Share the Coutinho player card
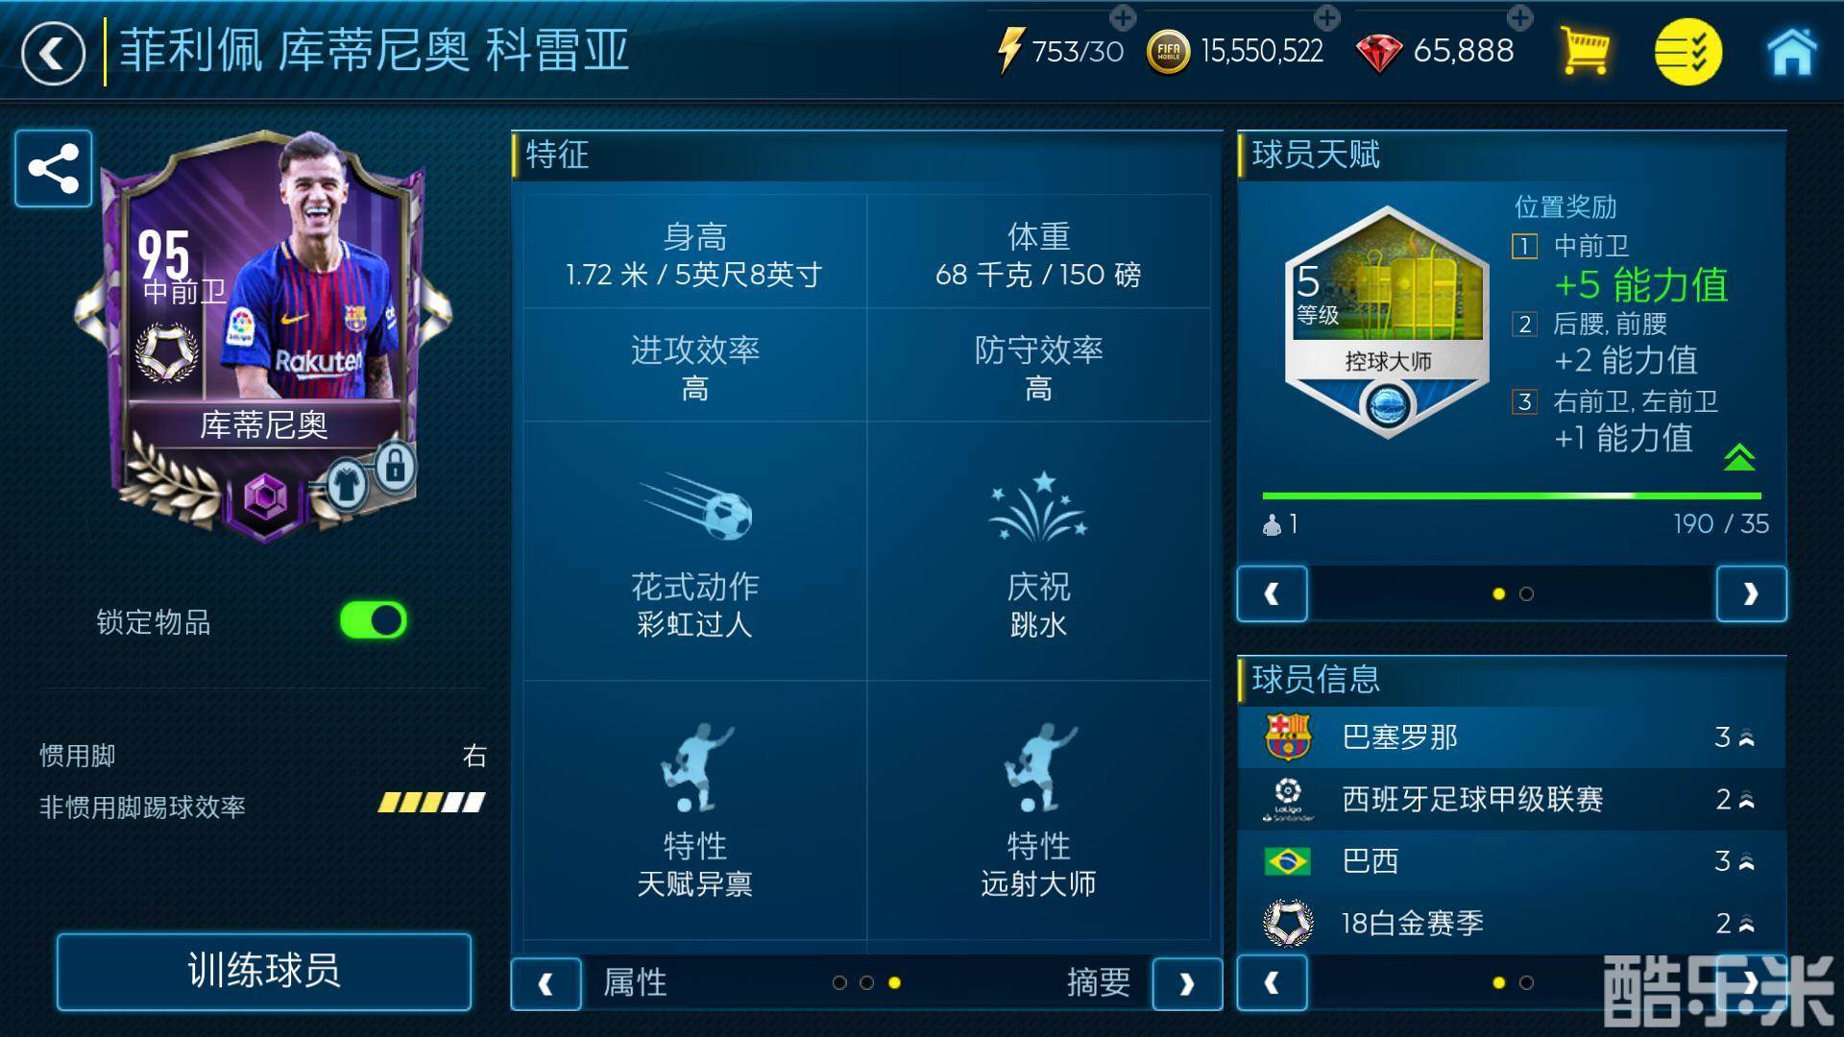Image resolution: width=1844 pixels, height=1037 pixels. [x=54, y=169]
